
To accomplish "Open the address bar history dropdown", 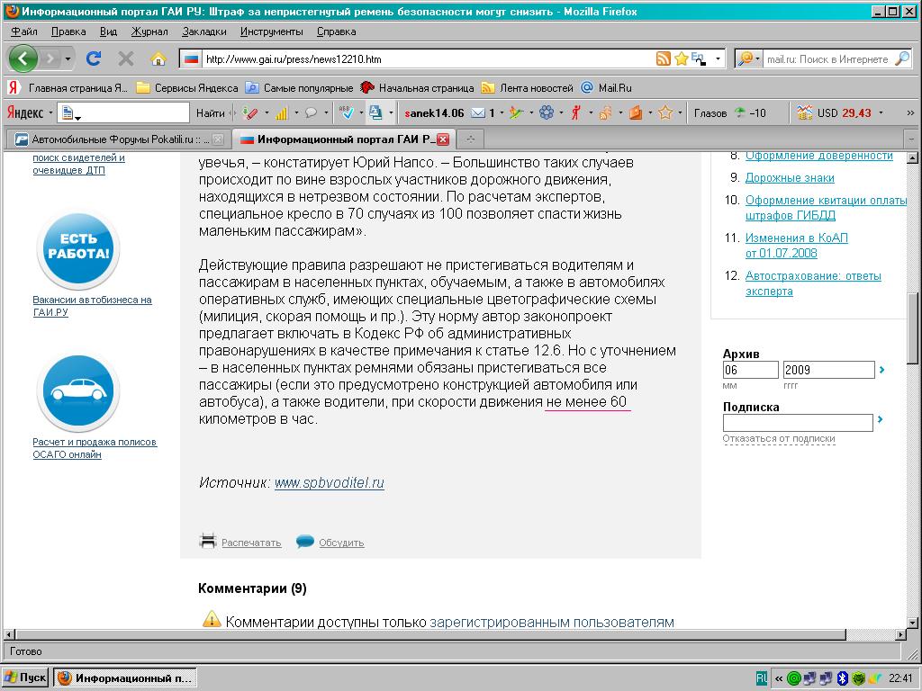I will [x=718, y=59].
